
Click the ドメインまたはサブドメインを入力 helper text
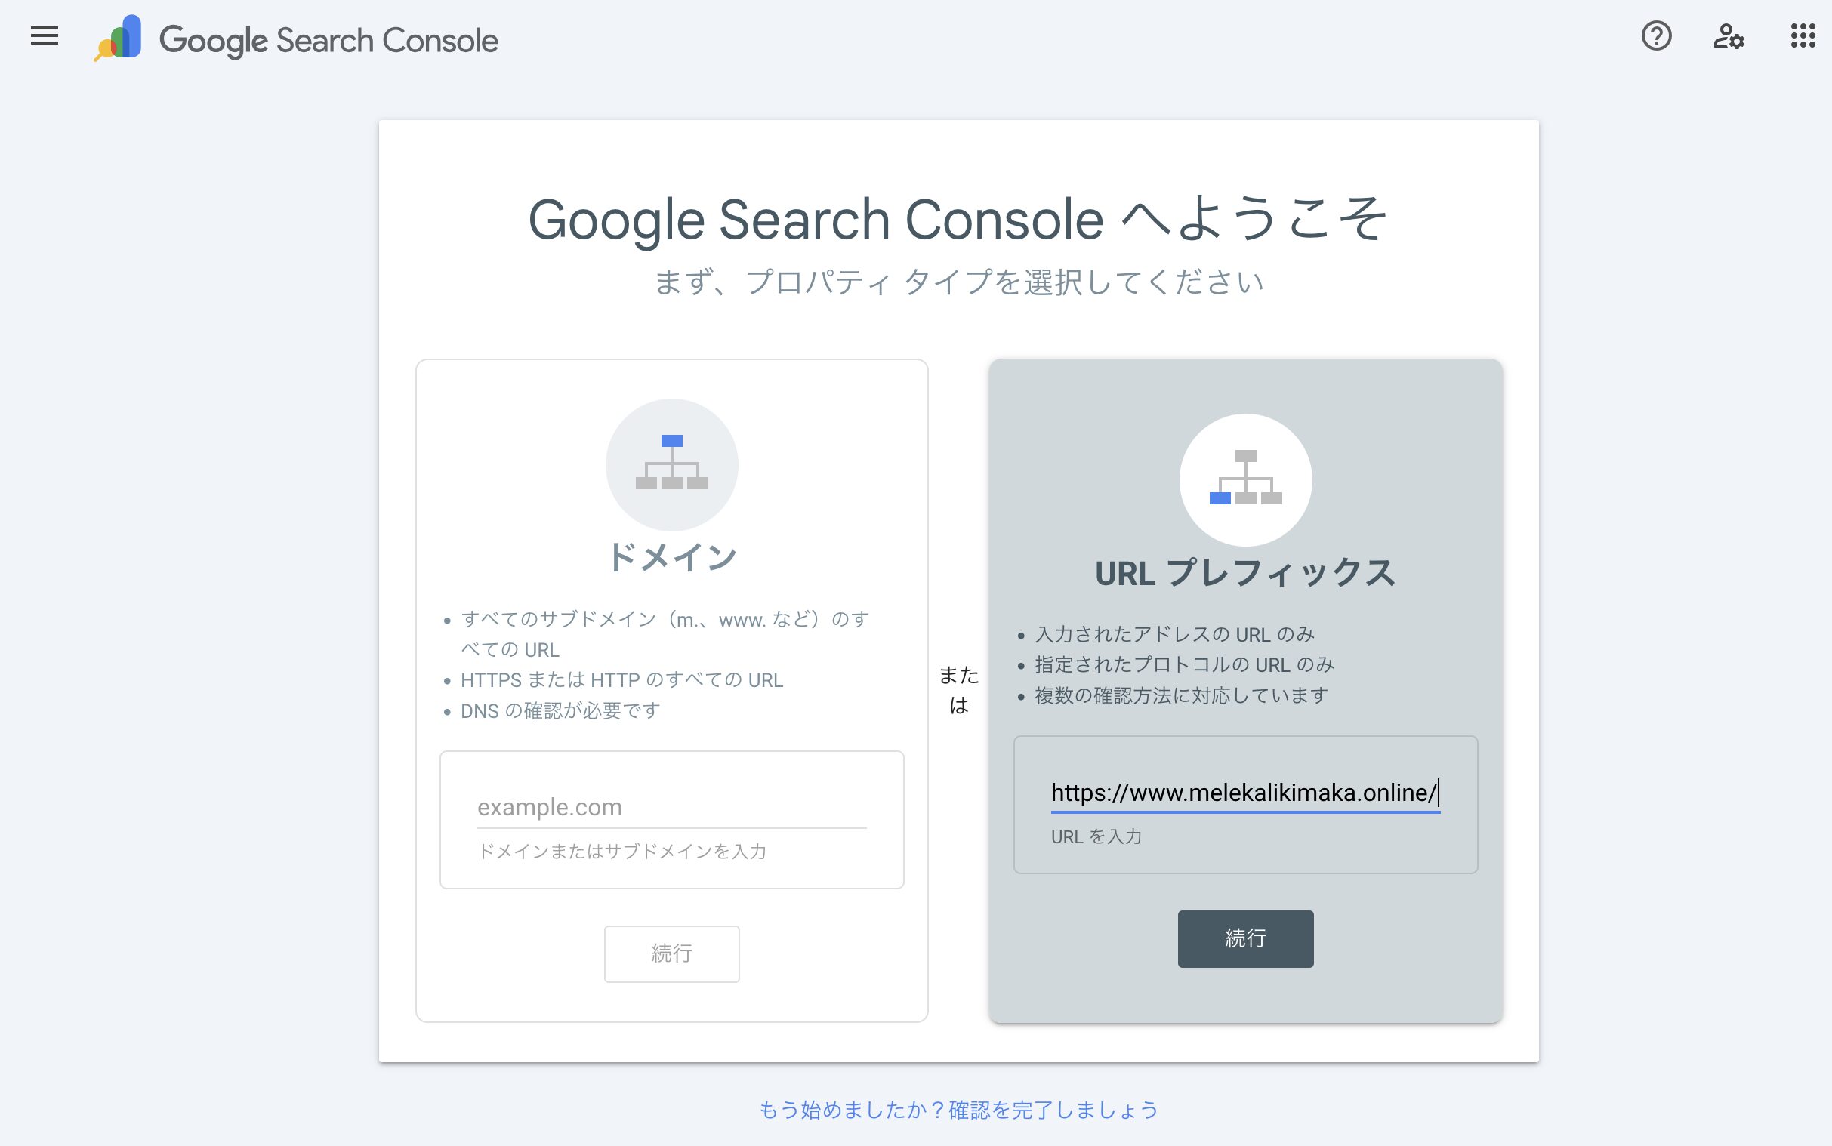(x=621, y=851)
